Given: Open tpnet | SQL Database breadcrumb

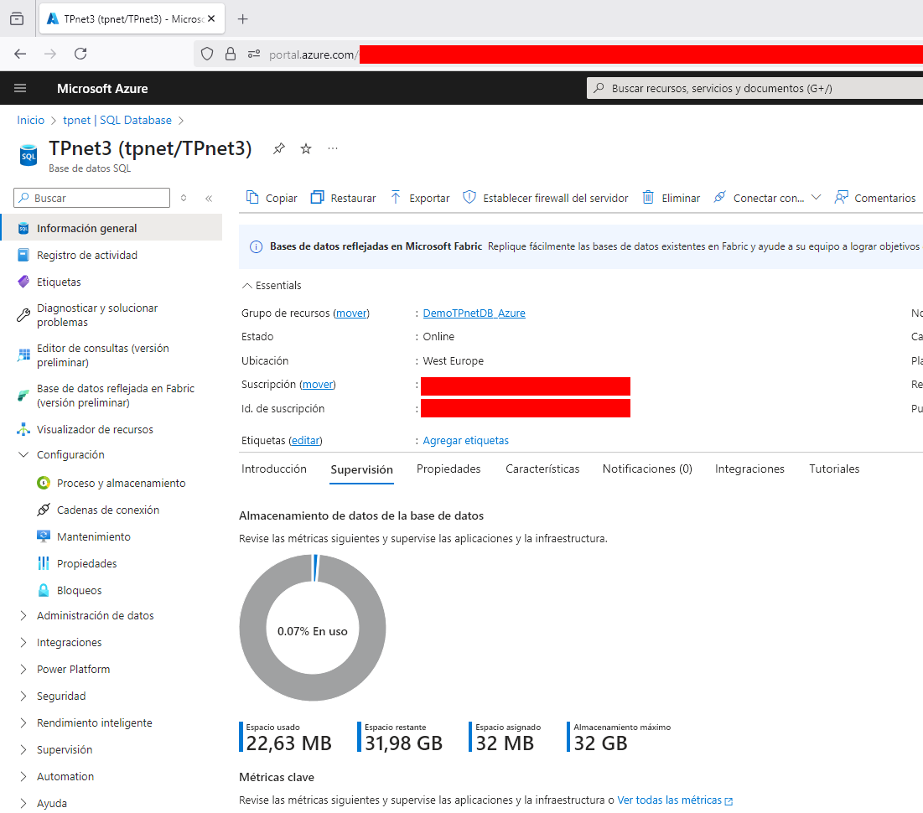Looking at the screenshot, I should pyautogui.click(x=117, y=120).
